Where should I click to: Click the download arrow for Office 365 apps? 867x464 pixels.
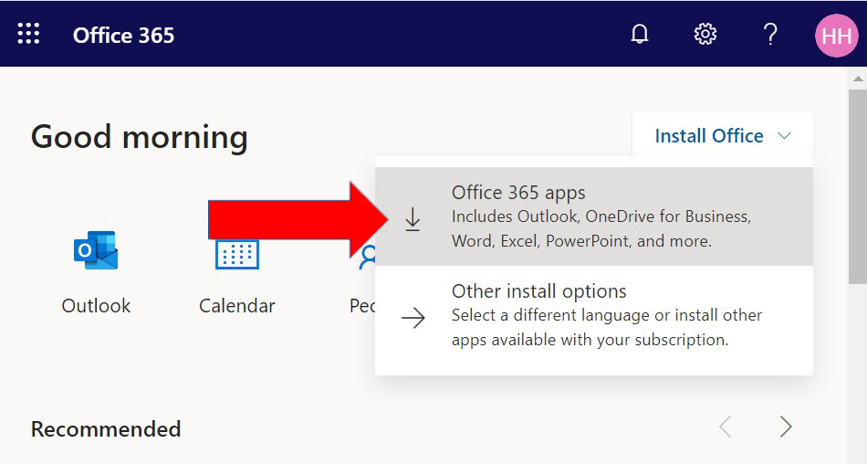pyautogui.click(x=413, y=219)
